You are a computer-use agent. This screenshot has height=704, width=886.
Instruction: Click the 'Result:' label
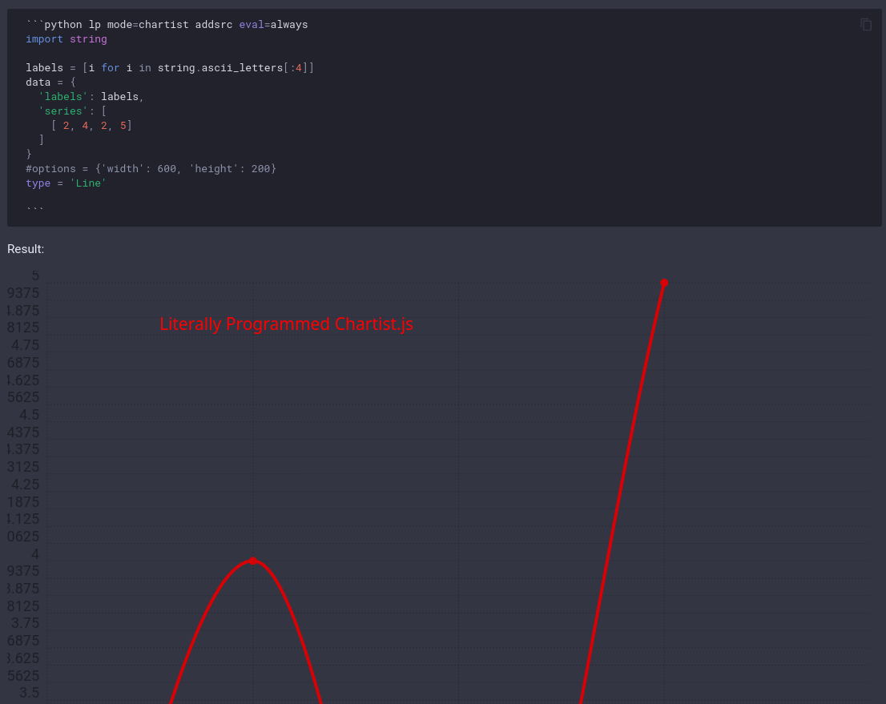(x=26, y=249)
